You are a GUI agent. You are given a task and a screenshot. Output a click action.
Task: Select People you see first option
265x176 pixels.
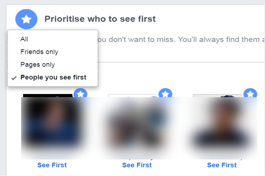click(53, 77)
